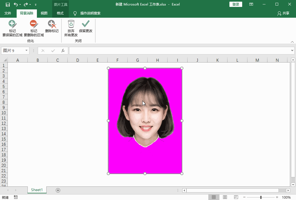Click the portrait picture with magenta background

(x=145, y=121)
